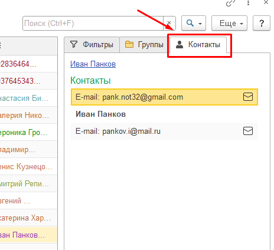Click the magnifier search button
Image resolution: width=274 pixels, height=250 pixels.
point(190,23)
